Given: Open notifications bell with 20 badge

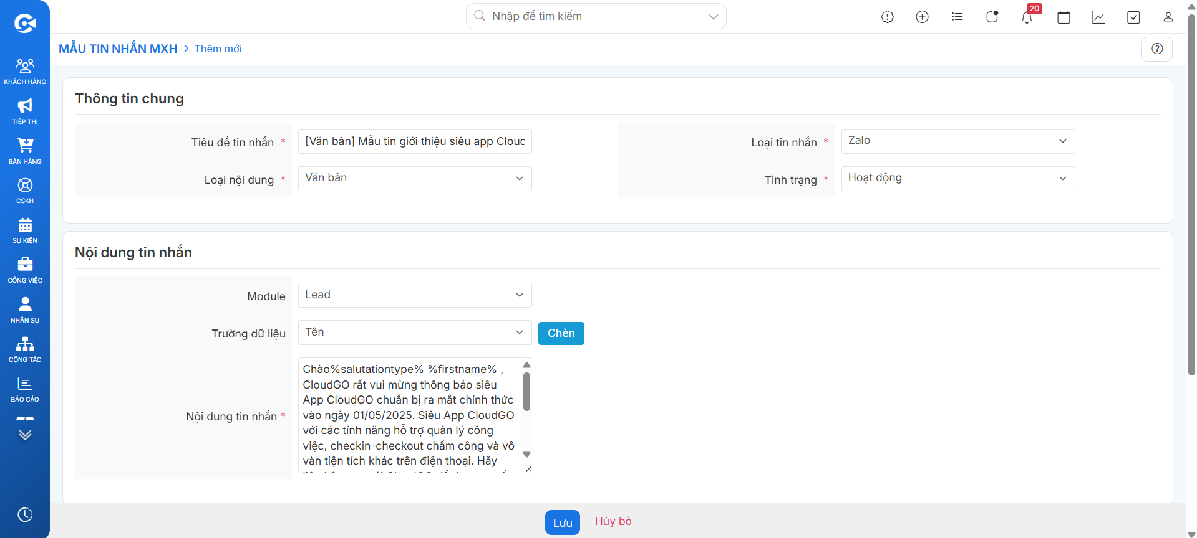Looking at the screenshot, I should click(x=1027, y=17).
